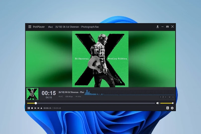
Task: Click the seek bar handle at 00:15
Action: coord(36,103)
